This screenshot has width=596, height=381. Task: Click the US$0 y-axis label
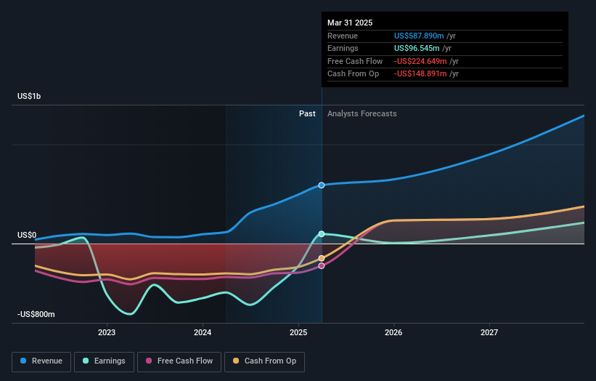(x=27, y=235)
